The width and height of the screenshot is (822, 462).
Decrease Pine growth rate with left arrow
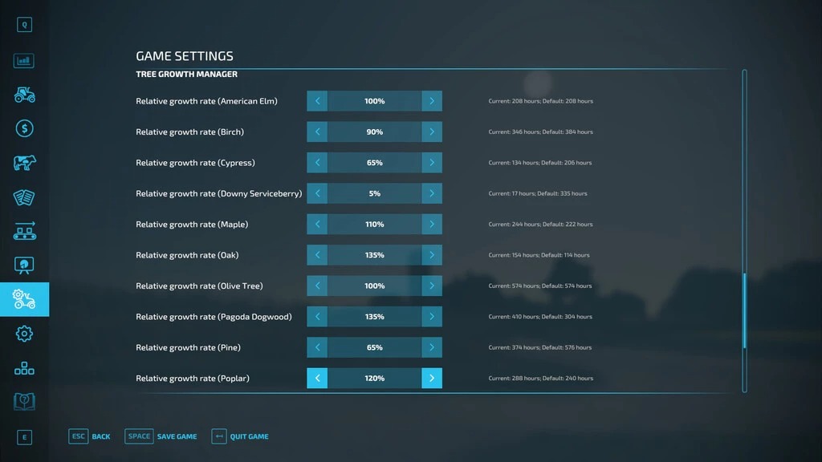[x=317, y=347]
